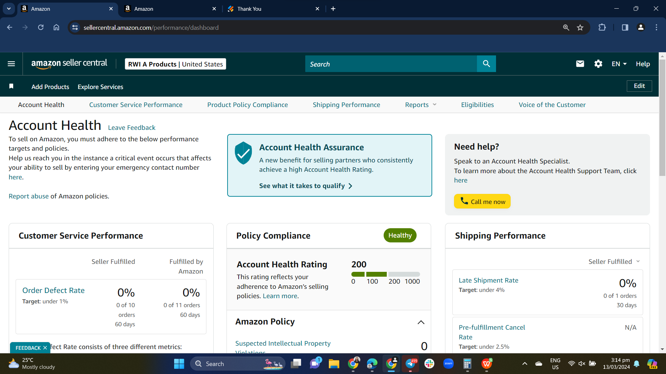666x374 pixels.
Task: Open the Chrome three-dot menu
Action: pyautogui.click(x=656, y=27)
